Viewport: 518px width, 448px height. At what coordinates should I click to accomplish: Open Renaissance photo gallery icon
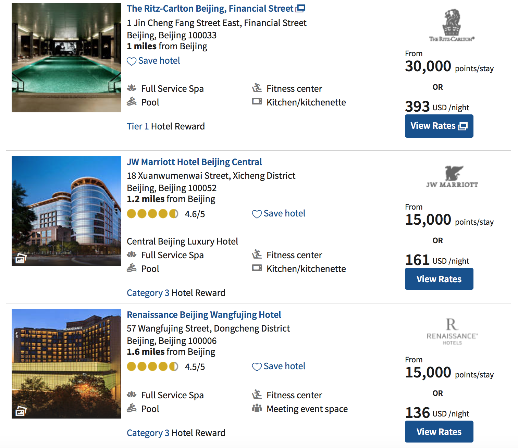(x=21, y=411)
